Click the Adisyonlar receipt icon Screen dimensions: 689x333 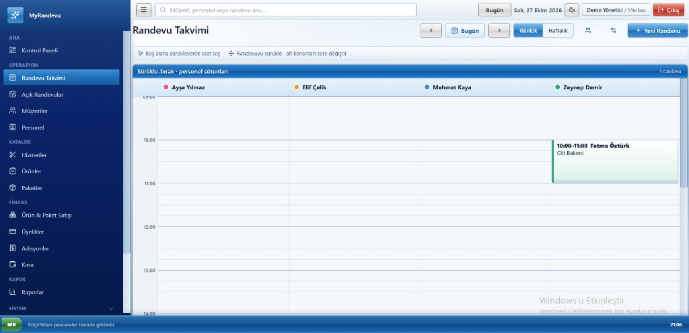[13, 248]
